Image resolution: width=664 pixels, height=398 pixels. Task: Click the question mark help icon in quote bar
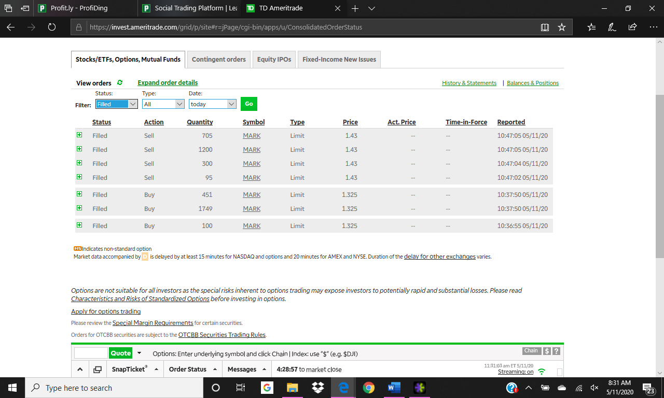pyautogui.click(x=556, y=351)
